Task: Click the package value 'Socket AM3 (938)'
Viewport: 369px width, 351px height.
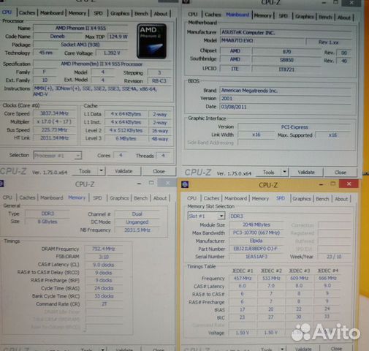Action: click(80, 45)
